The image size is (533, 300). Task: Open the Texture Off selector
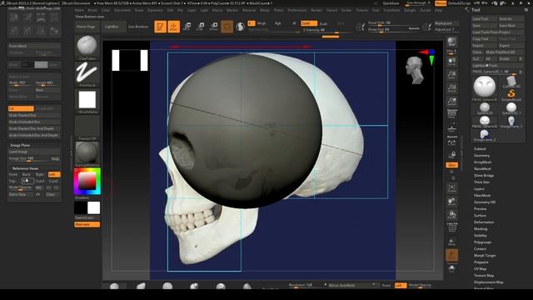click(x=87, y=127)
